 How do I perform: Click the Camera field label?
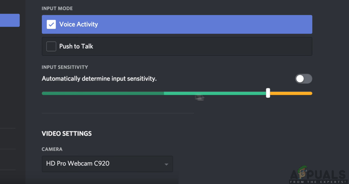(52, 149)
